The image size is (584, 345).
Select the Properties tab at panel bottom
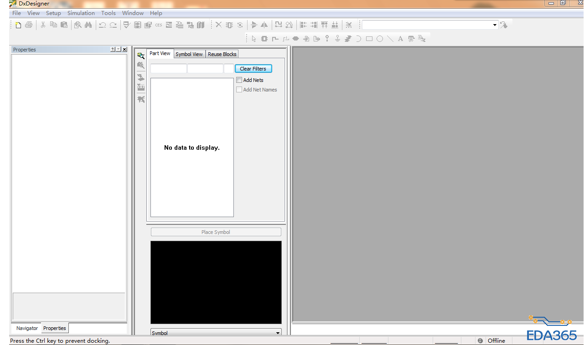pos(55,328)
